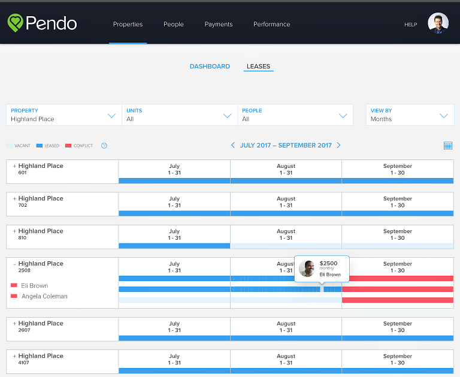Collapse the Highland Place 2508 row
The height and width of the screenshot is (377, 460).
14,264
